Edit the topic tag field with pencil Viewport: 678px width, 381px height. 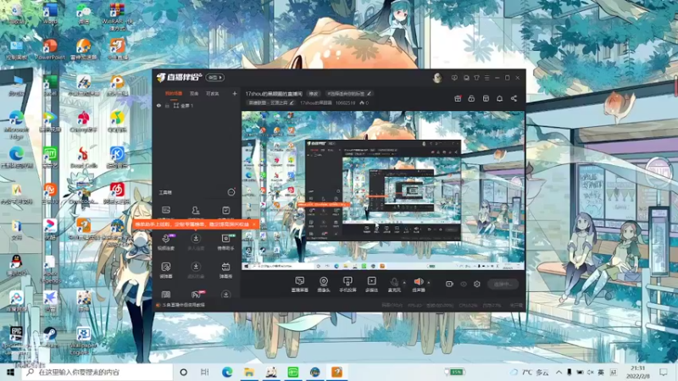pos(349,93)
